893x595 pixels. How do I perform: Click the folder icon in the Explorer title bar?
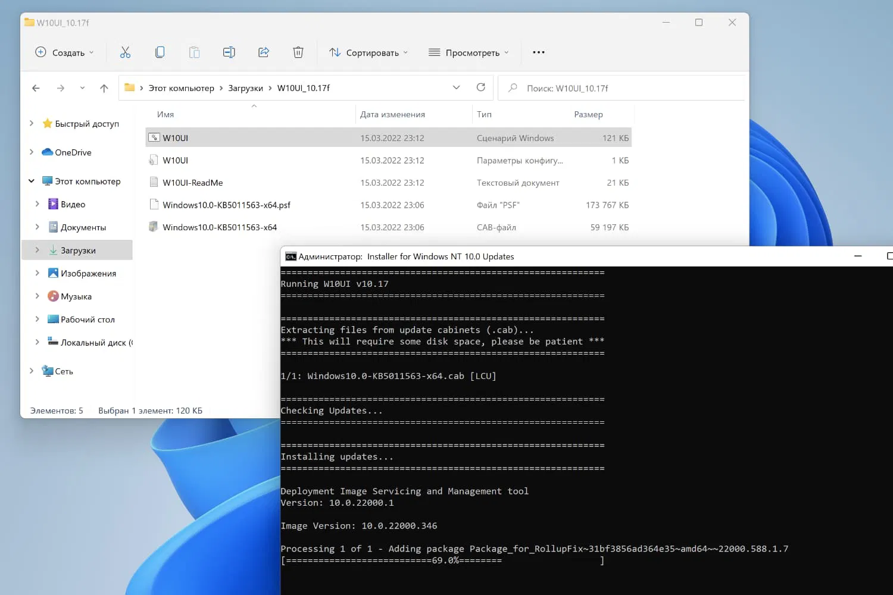pos(29,23)
